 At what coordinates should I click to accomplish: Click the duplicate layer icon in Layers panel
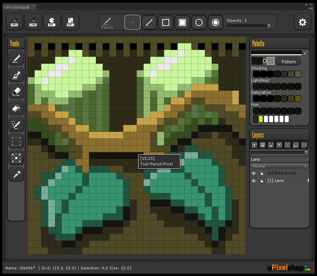262,145
